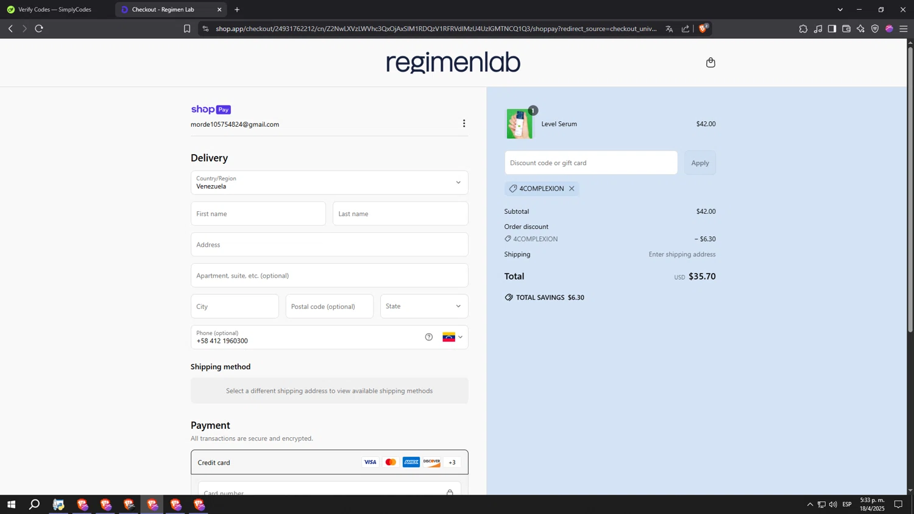Click the Discount code or gift card field
The height and width of the screenshot is (514, 914).
tap(591, 163)
